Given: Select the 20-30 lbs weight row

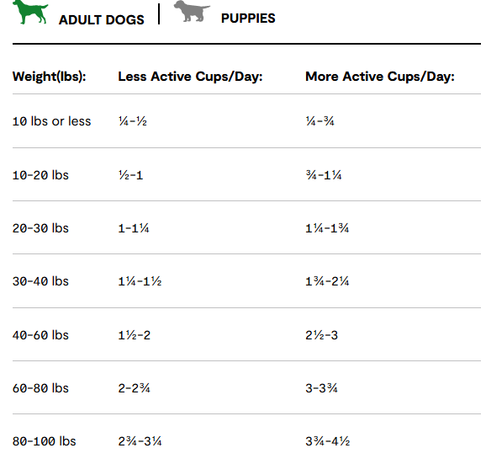Looking at the screenshot, I should tap(246, 228).
